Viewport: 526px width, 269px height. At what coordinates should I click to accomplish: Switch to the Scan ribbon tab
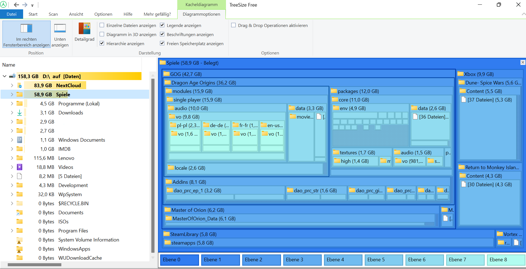point(53,14)
